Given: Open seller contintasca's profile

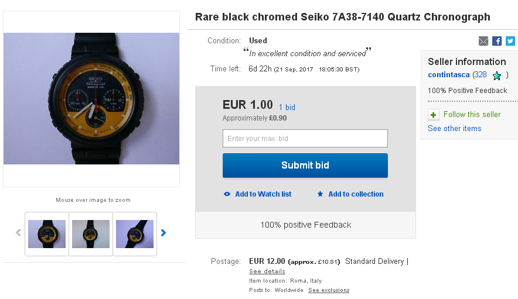Looking at the screenshot, I should (449, 75).
